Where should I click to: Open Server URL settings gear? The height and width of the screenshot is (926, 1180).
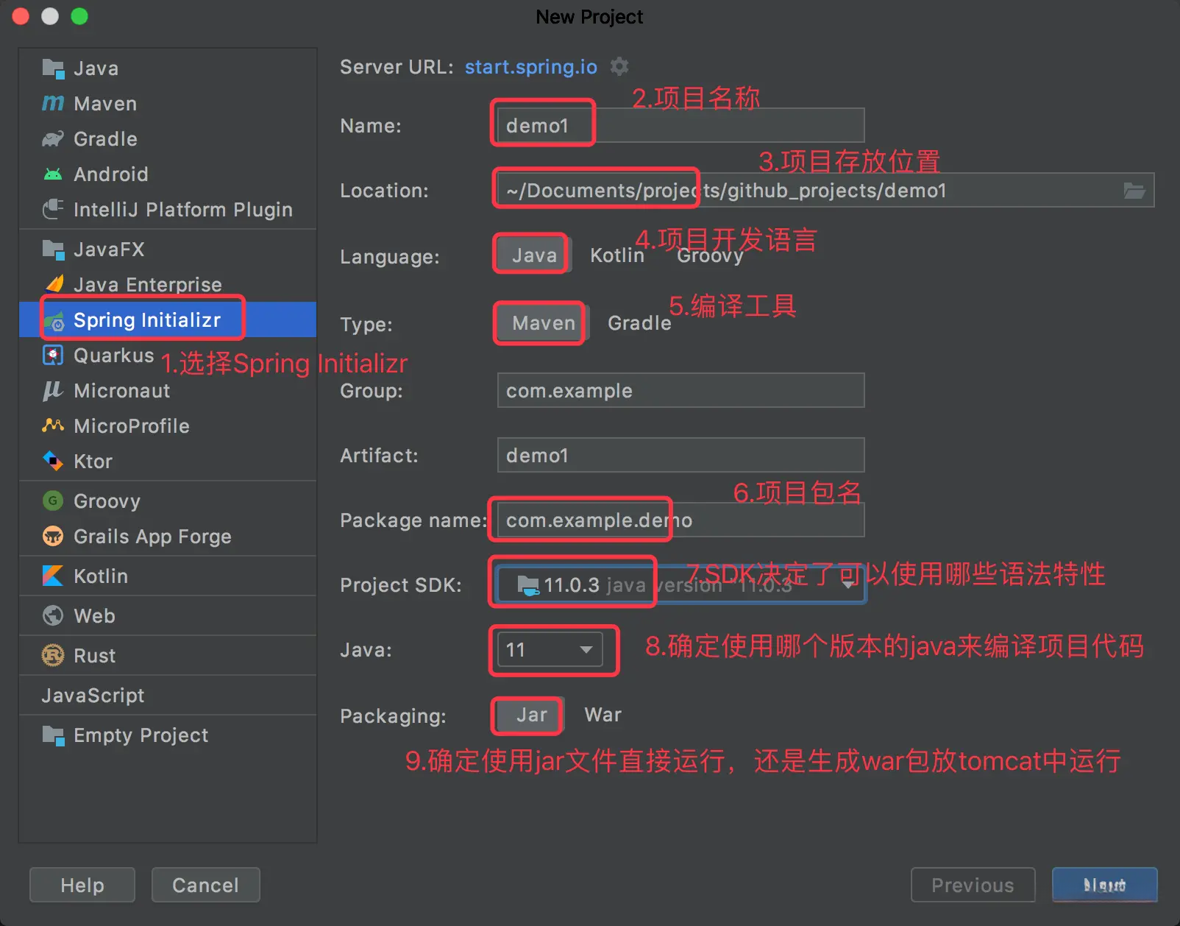point(620,66)
